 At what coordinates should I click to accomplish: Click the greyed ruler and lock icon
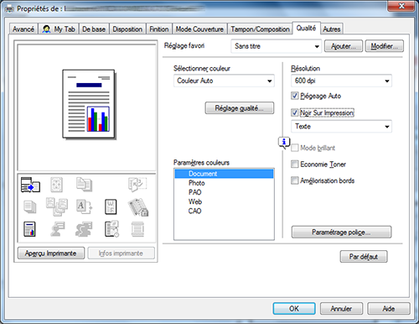(x=138, y=207)
